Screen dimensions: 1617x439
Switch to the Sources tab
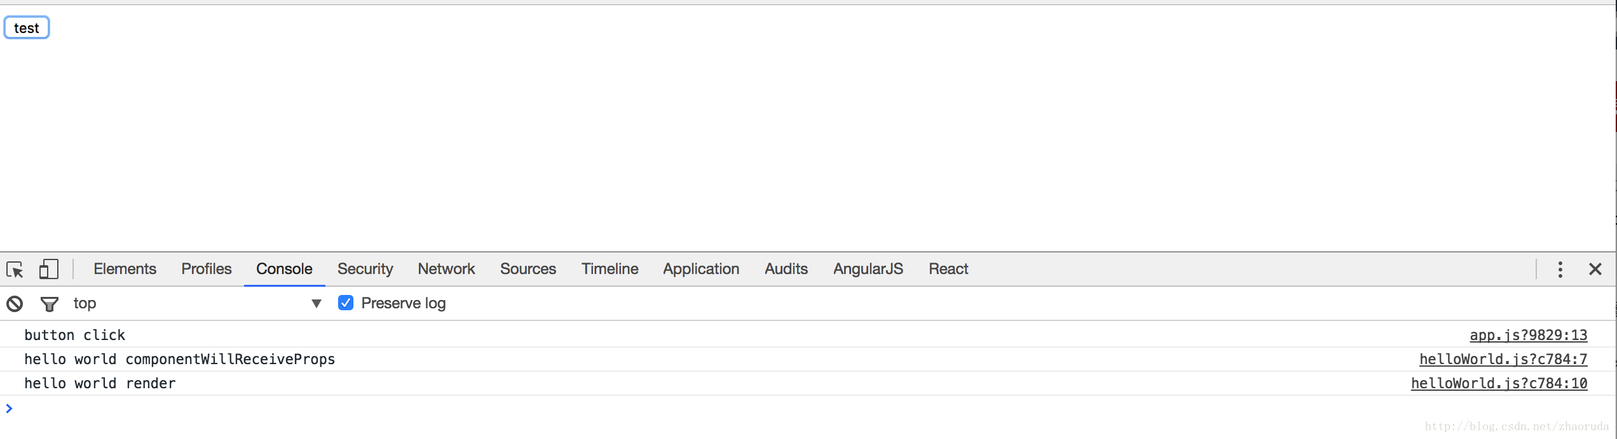click(x=528, y=269)
